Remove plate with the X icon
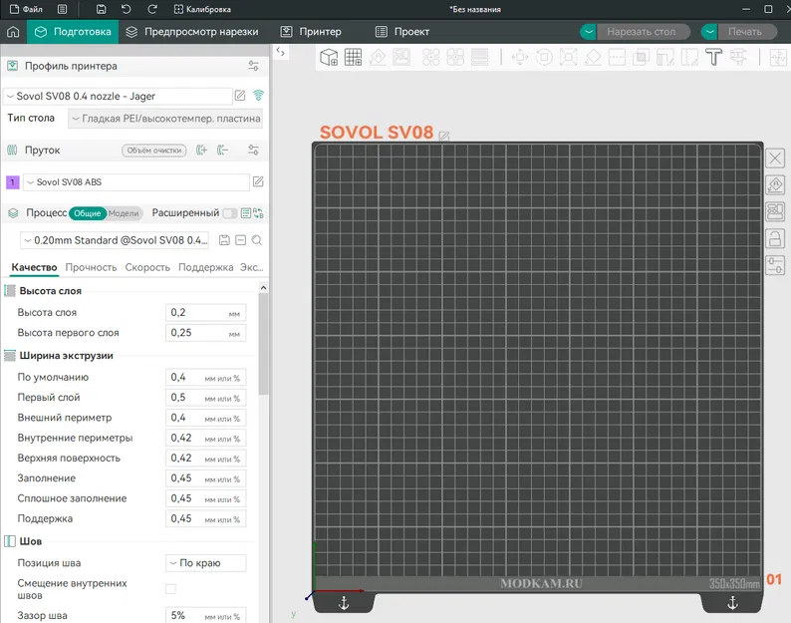791x623 pixels. 775,158
